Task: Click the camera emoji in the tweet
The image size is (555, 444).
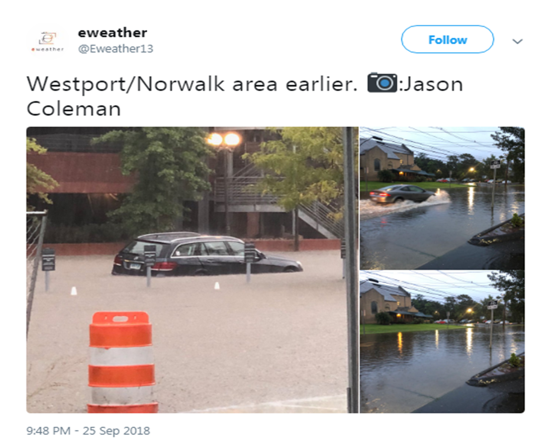Action: pyautogui.click(x=382, y=83)
